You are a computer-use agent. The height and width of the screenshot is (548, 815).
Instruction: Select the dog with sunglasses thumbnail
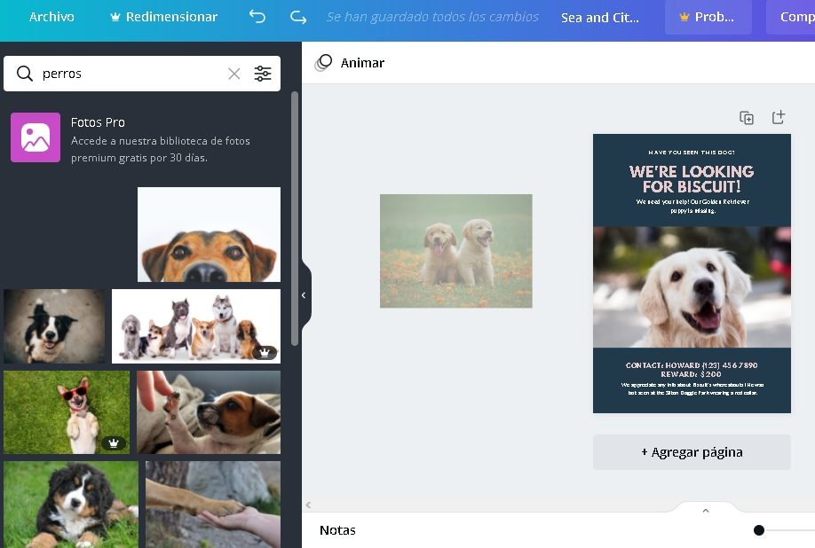pyautogui.click(x=67, y=411)
